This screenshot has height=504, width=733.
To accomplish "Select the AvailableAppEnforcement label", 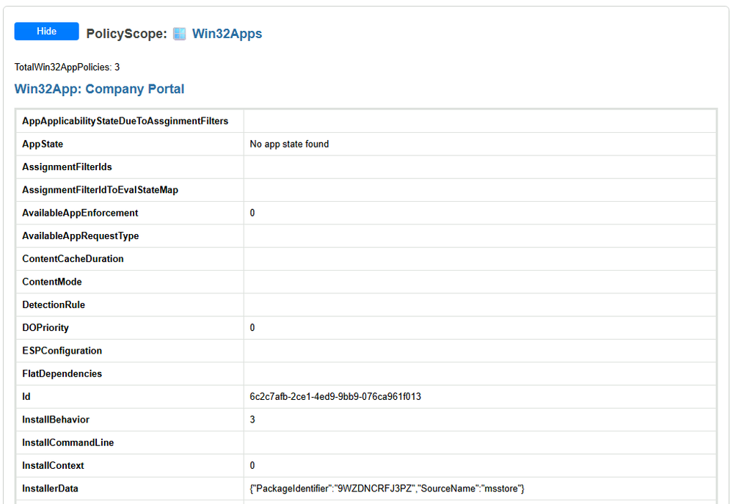I will coord(80,213).
